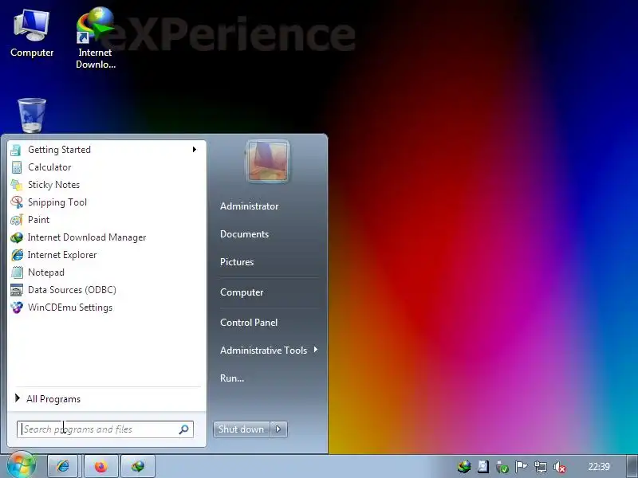
Task: Open the network tray icon
Action: tap(541, 467)
